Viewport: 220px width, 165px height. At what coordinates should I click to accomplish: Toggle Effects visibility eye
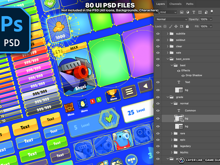pos(178,71)
